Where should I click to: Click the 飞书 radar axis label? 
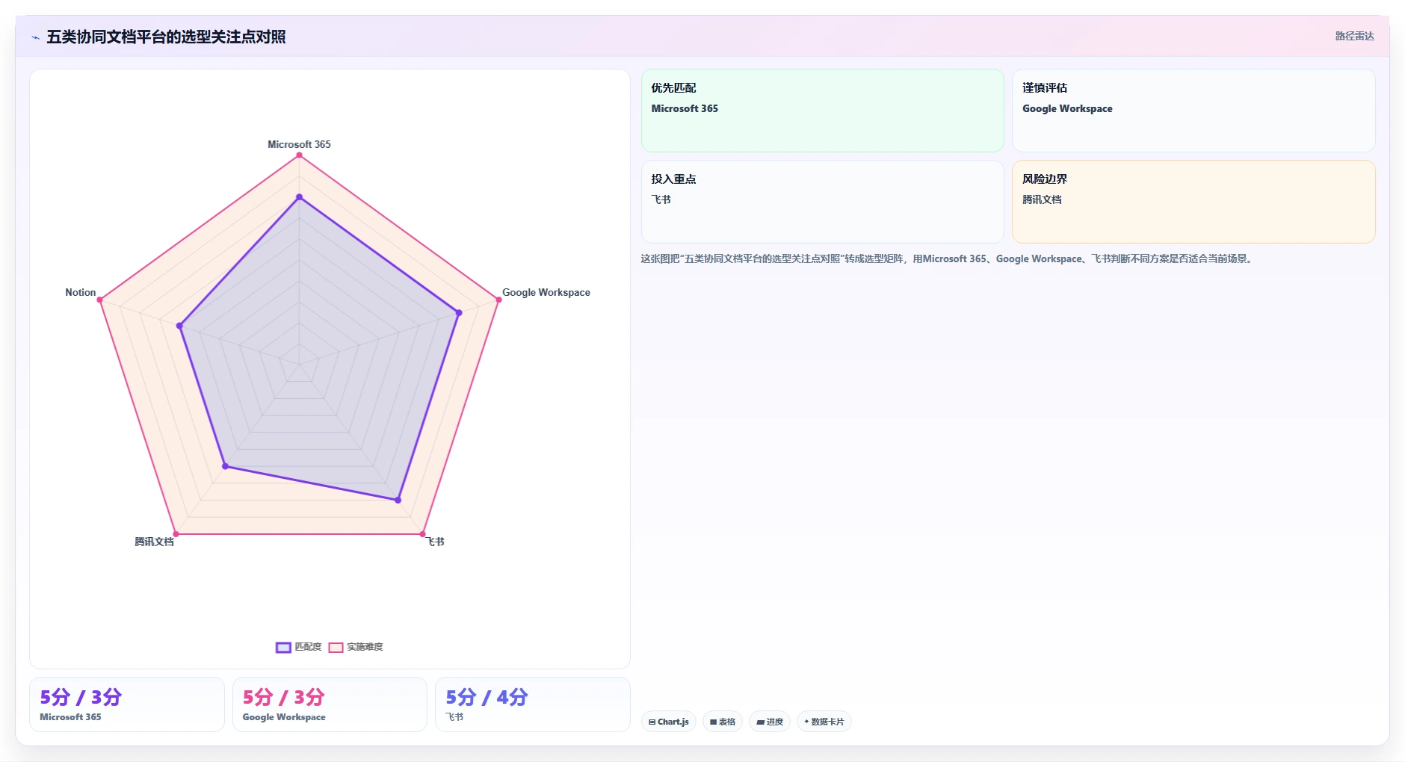coord(436,542)
